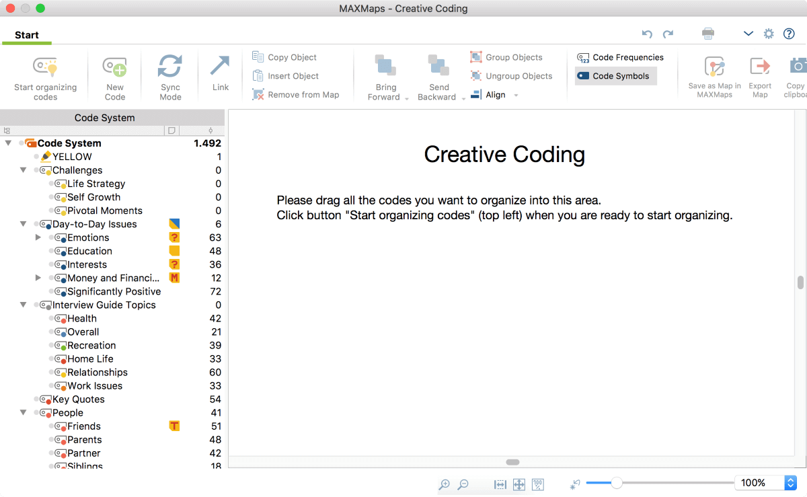Select the Recreation code
Image resolution: width=807 pixels, height=497 pixels.
pos(91,345)
